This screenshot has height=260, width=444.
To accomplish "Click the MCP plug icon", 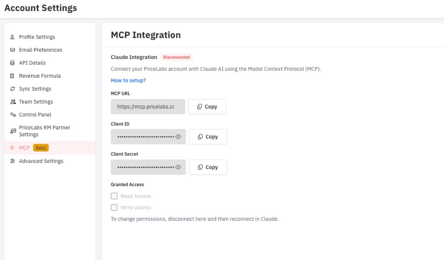I will click(x=12, y=148).
